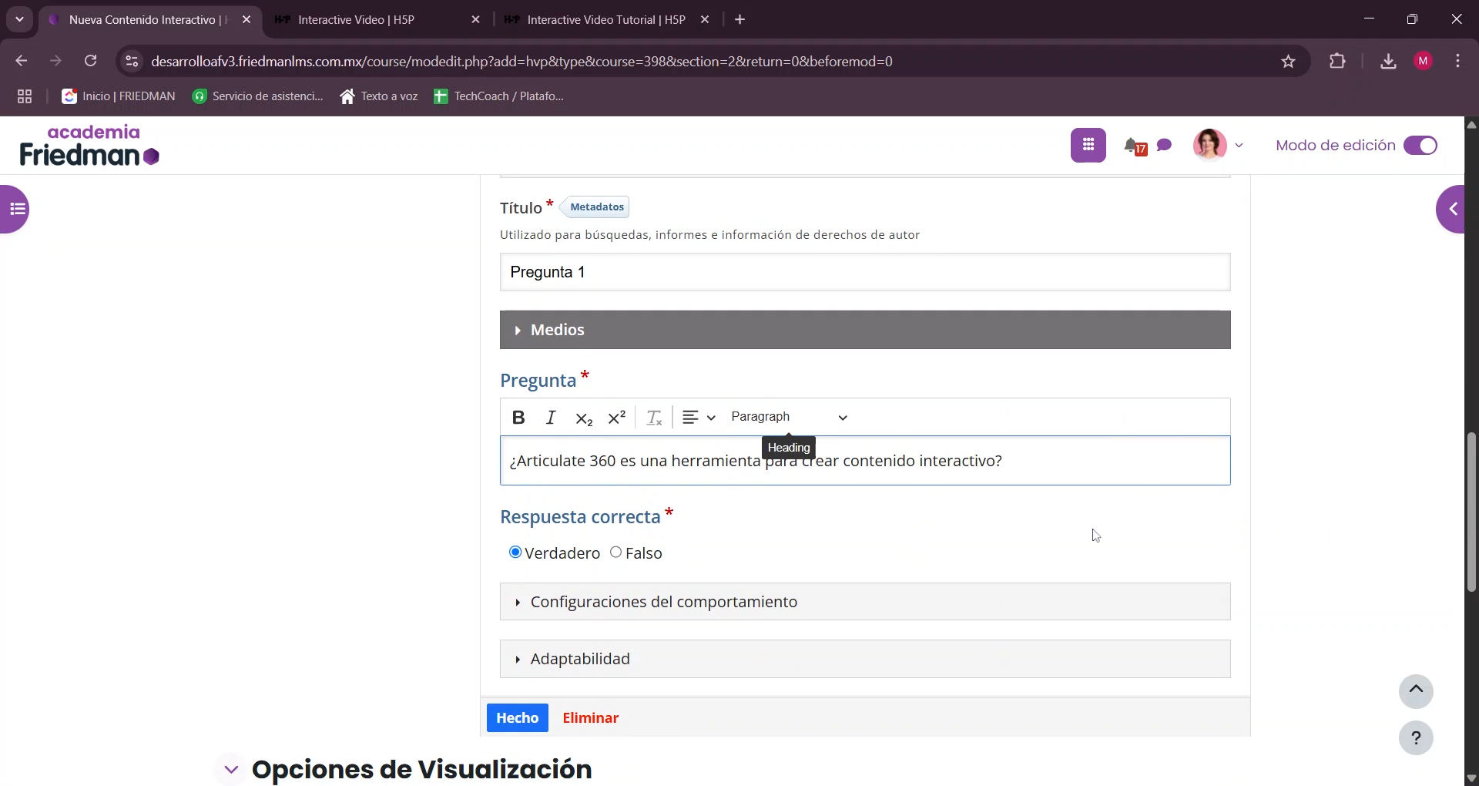Click page vertical scrollbar thumb
This screenshot has width=1479, height=786.
1471,512
